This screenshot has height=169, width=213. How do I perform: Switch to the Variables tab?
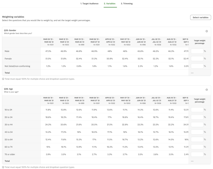[x=110, y=3]
